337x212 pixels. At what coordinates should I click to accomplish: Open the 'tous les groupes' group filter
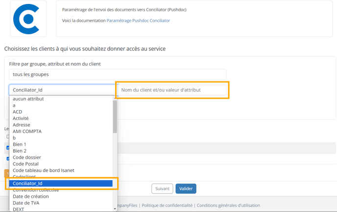118,74
